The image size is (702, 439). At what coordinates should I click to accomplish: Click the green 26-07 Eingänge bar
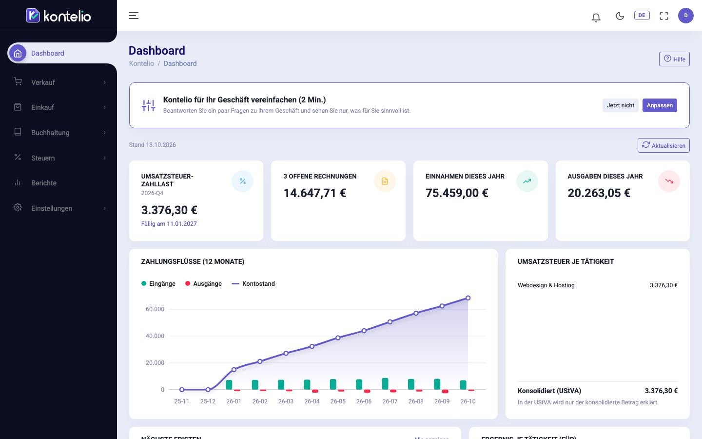[x=385, y=383]
